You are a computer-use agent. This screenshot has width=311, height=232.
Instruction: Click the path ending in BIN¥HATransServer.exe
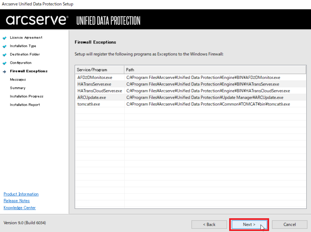(x=203, y=84)
